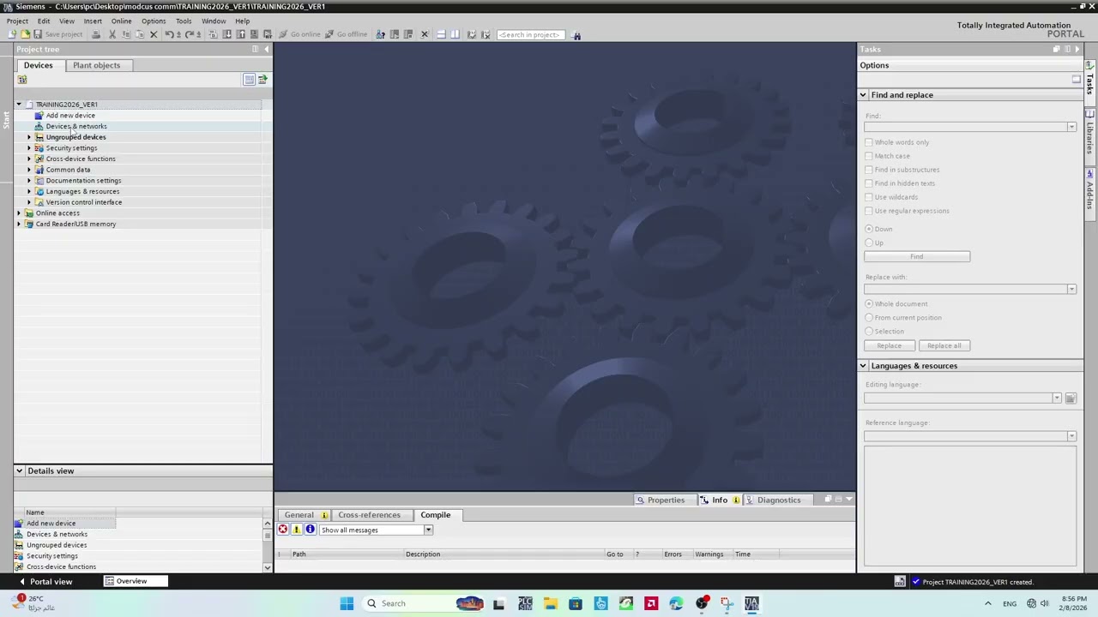Expand the Languages & resources tree node
The image size is (1098, 617).
[x=29, y=191]
